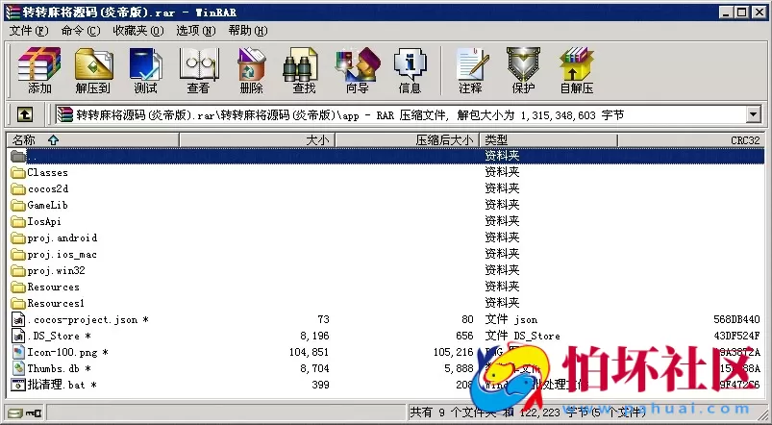Image resolution: width=772 pixels, height=425 pixels.
Task: Click the 添加 (Add) toolbar icon
Action: 39,64
